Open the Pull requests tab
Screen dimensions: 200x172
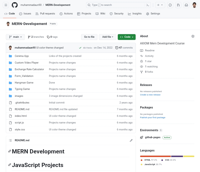pos(45,14)
